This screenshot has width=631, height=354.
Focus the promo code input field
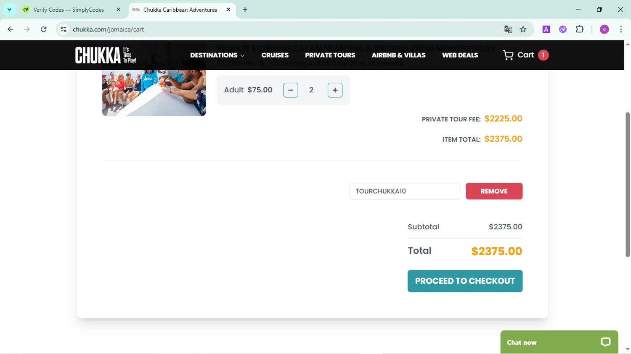pos(405,191)
